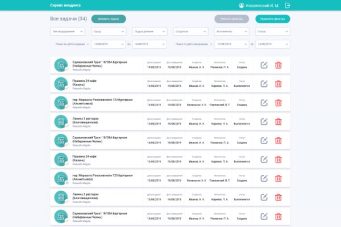Delete the second Маршала Рокоссовского 123 task
This screenshot has height=227, width=341.
point(278,178)
